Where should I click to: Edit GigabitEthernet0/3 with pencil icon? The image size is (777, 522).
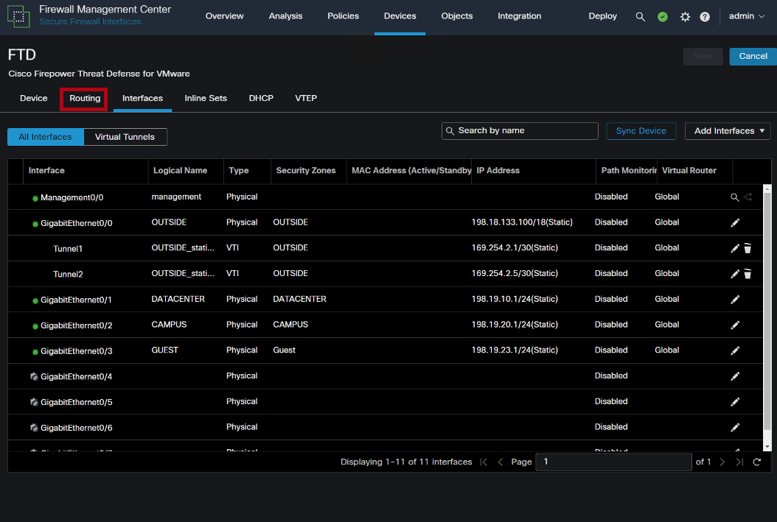[x=735, y=350]
